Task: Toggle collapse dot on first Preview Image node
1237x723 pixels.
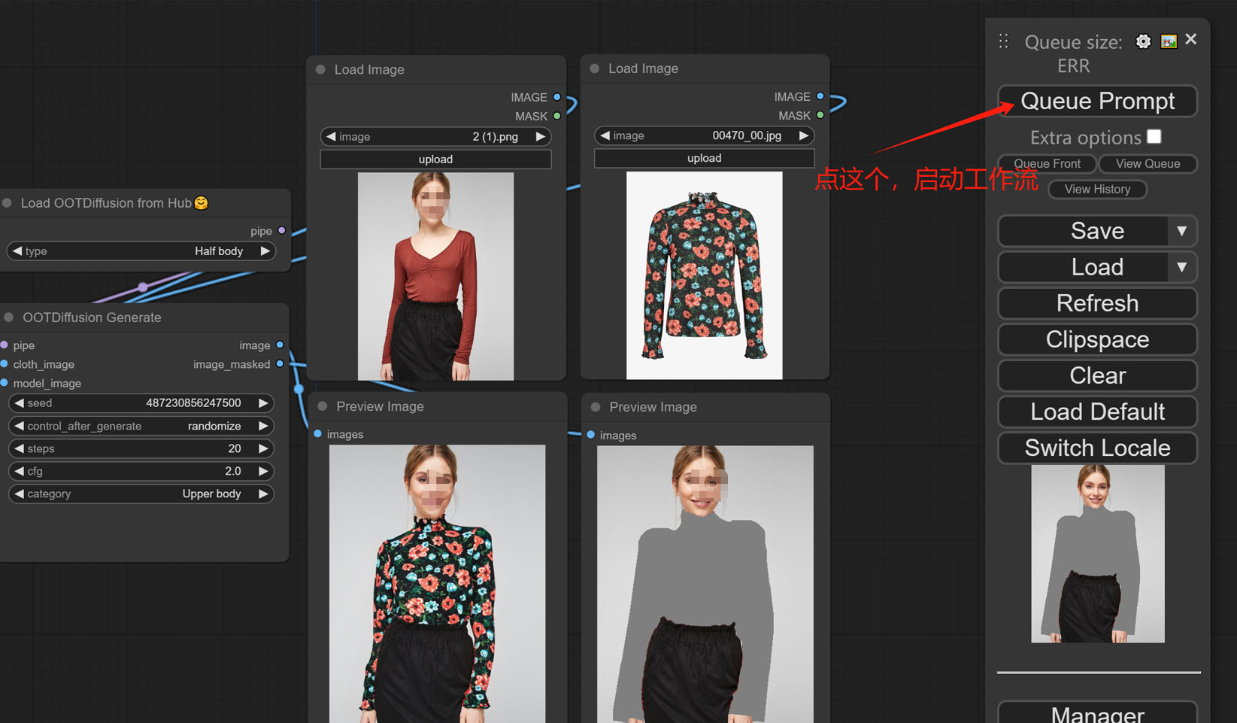Action: click(323, 406)
